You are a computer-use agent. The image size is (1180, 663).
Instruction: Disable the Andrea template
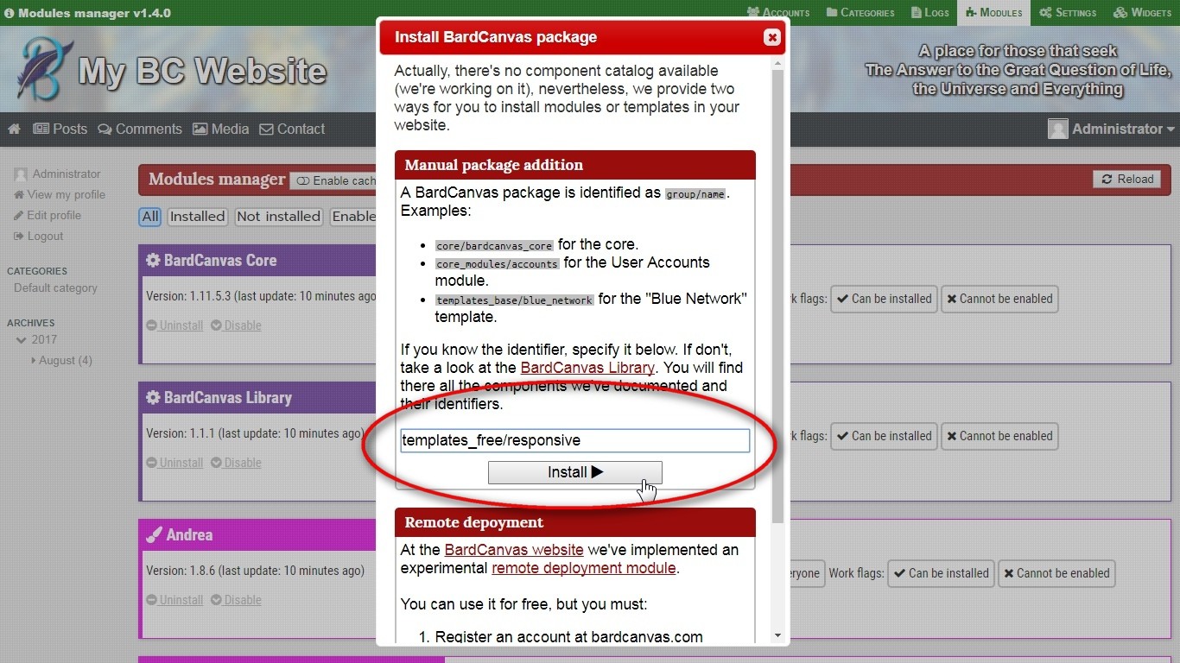tap(237, 600)
